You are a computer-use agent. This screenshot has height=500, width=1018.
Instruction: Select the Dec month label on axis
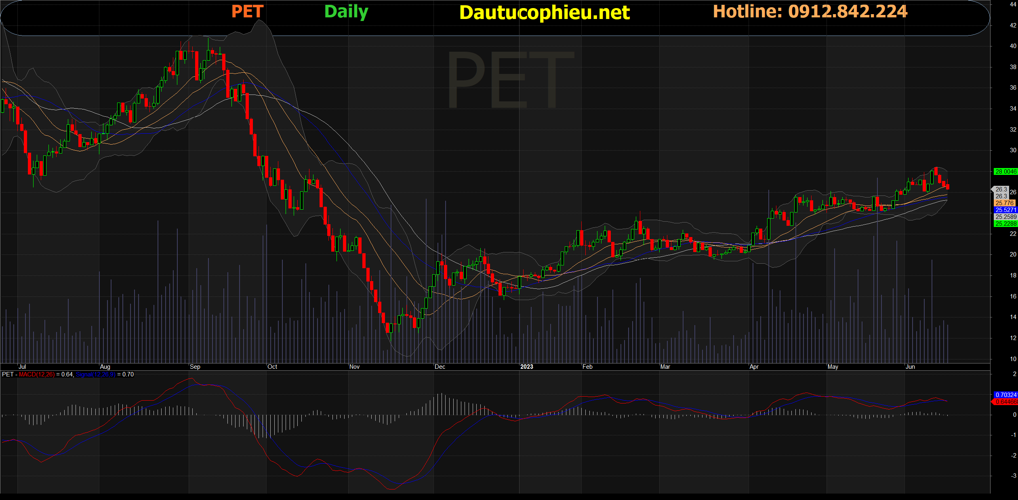tap(440, 367)
